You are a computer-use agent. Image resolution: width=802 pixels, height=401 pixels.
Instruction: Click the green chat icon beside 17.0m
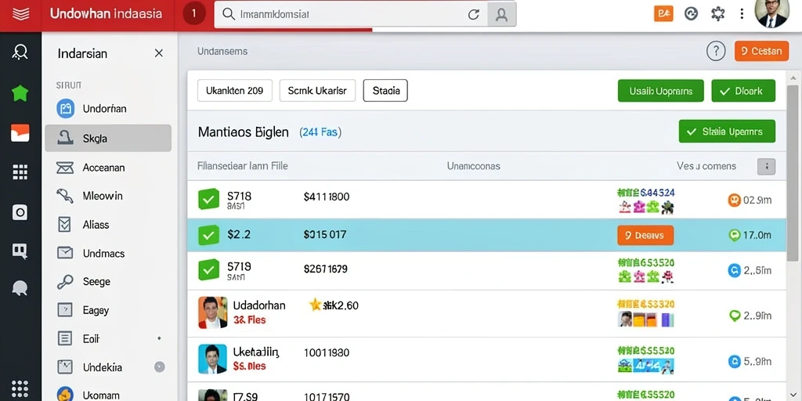[x=735, y=235]
